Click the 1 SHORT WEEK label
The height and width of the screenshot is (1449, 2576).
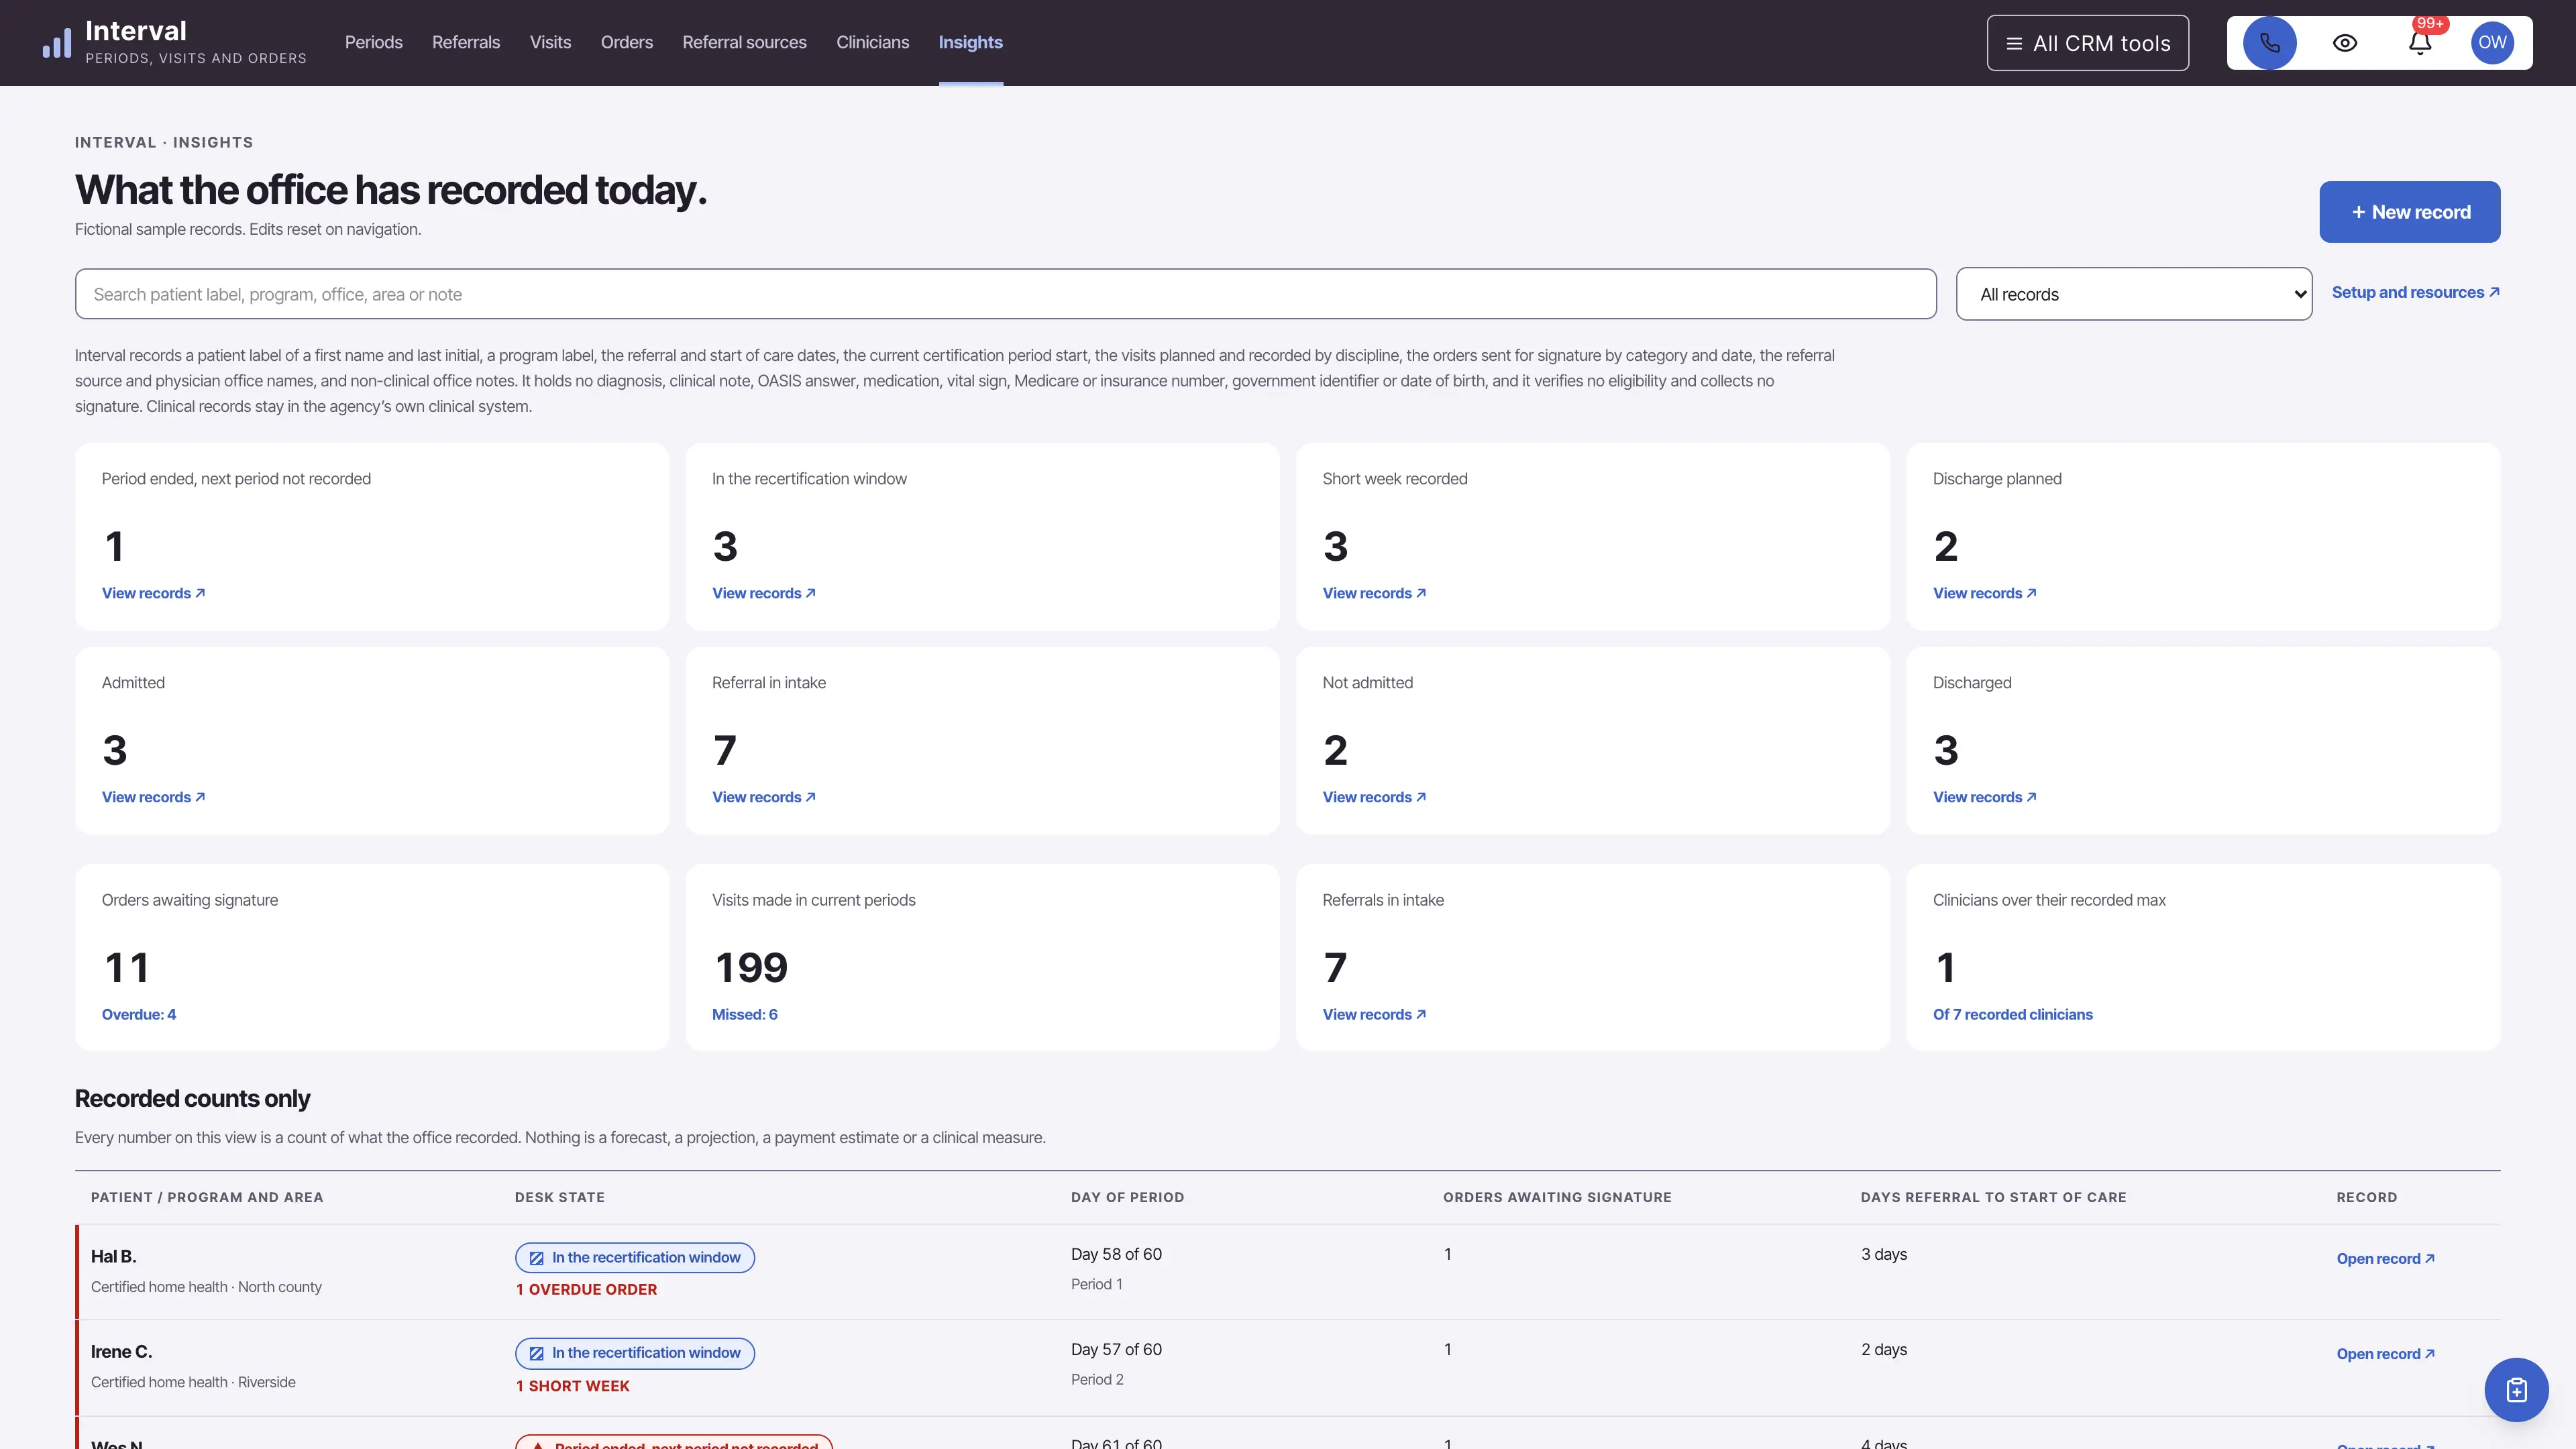(x=572, y=1386)
